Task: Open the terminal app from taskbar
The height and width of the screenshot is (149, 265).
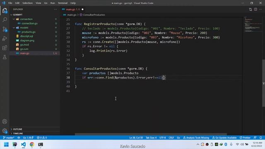Action: [x=41, y=144]
